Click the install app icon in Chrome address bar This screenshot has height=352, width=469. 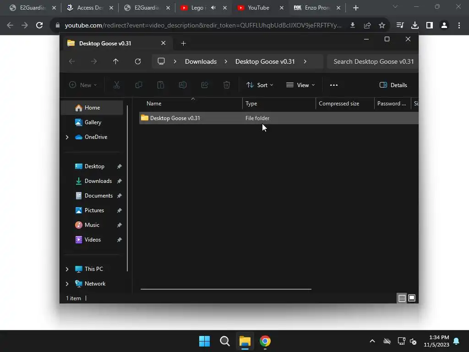point(353,25)
